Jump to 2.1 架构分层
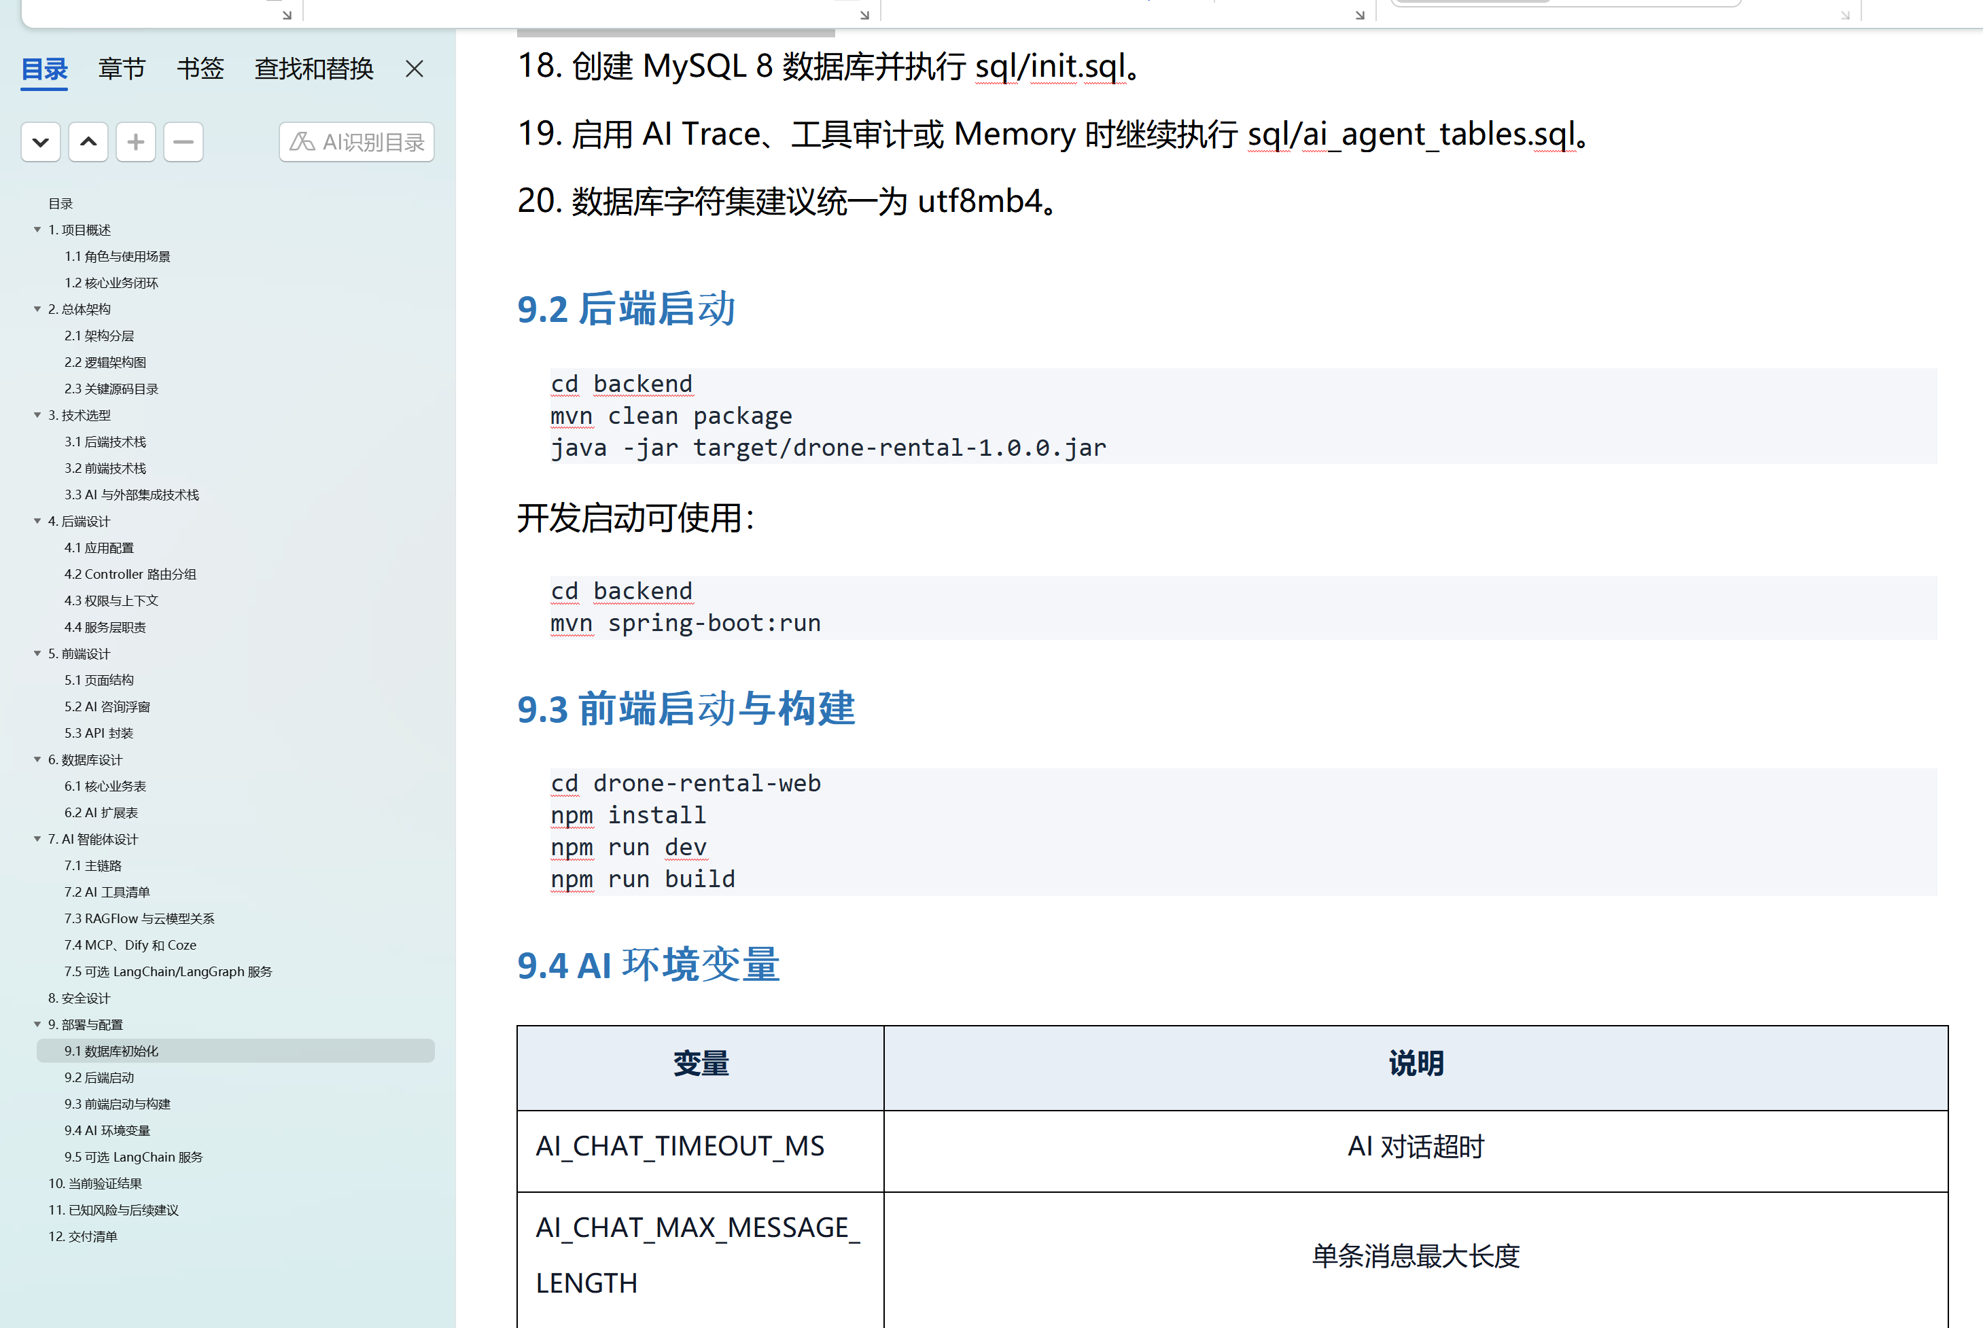1983x1328 pixels. (x=99, y=336)
